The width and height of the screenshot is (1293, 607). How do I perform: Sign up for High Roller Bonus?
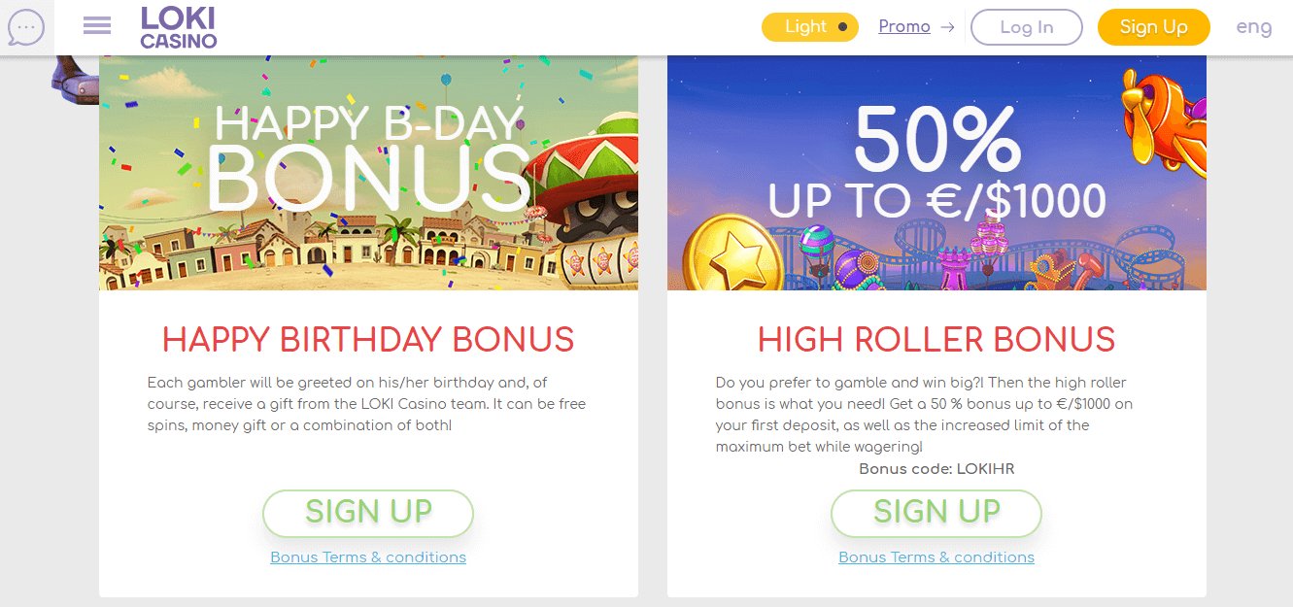point(936,513)
